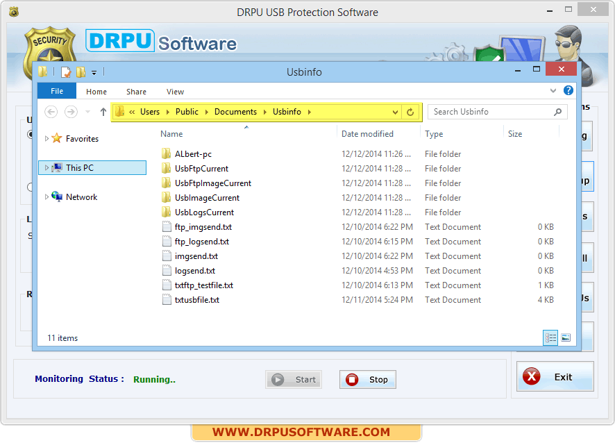Select the UsbFtpCurrent folder icon
Viewport: 615px width, 443px height.
tap(167, 168)
